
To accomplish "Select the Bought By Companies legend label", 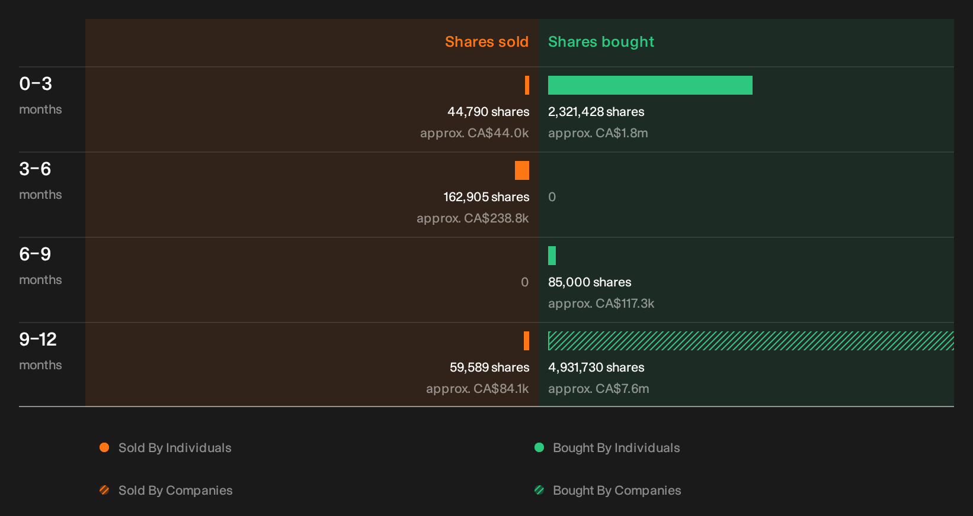I will [x=617, y=491].
